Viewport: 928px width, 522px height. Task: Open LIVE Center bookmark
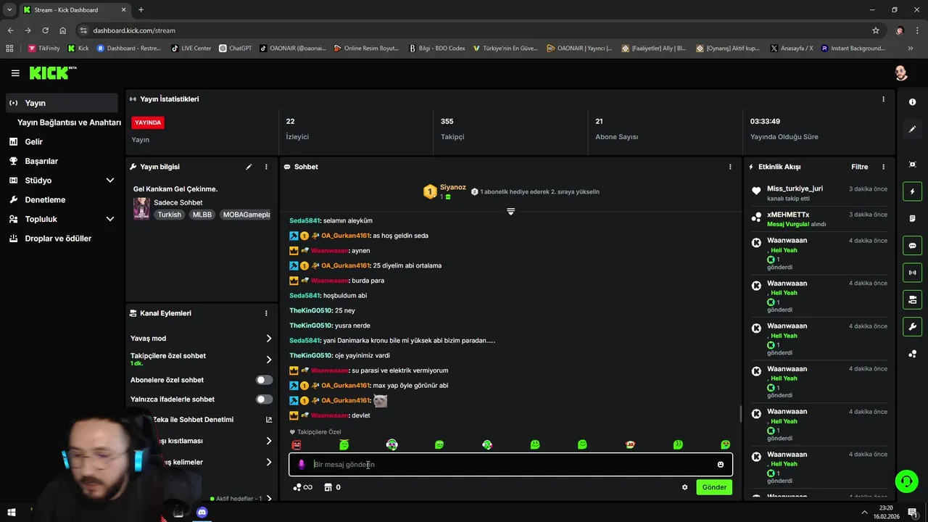point(191,49)
